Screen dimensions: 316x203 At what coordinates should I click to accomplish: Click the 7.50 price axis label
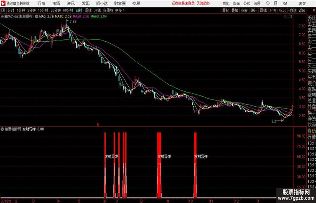[302, 26]
